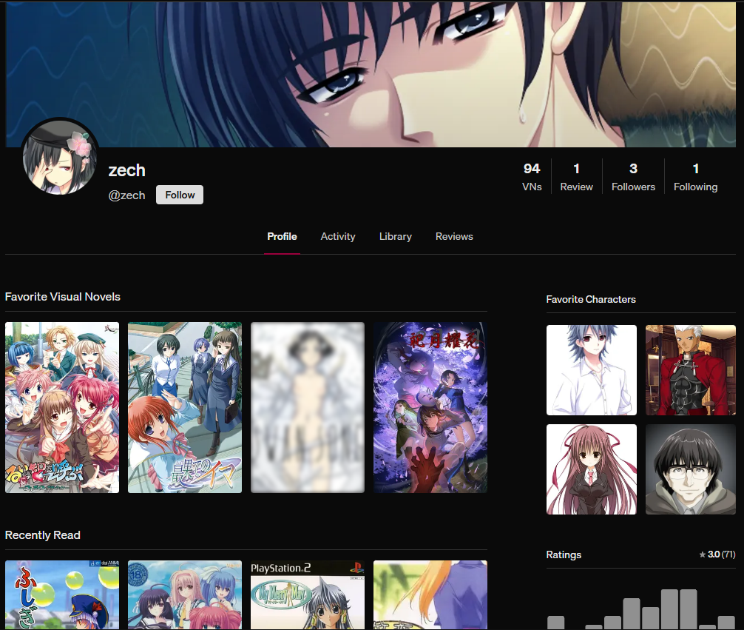The image size is (744, 630).
Task: Open the PlayStation 2 My Merry May cover
Action: coord(308,595)
